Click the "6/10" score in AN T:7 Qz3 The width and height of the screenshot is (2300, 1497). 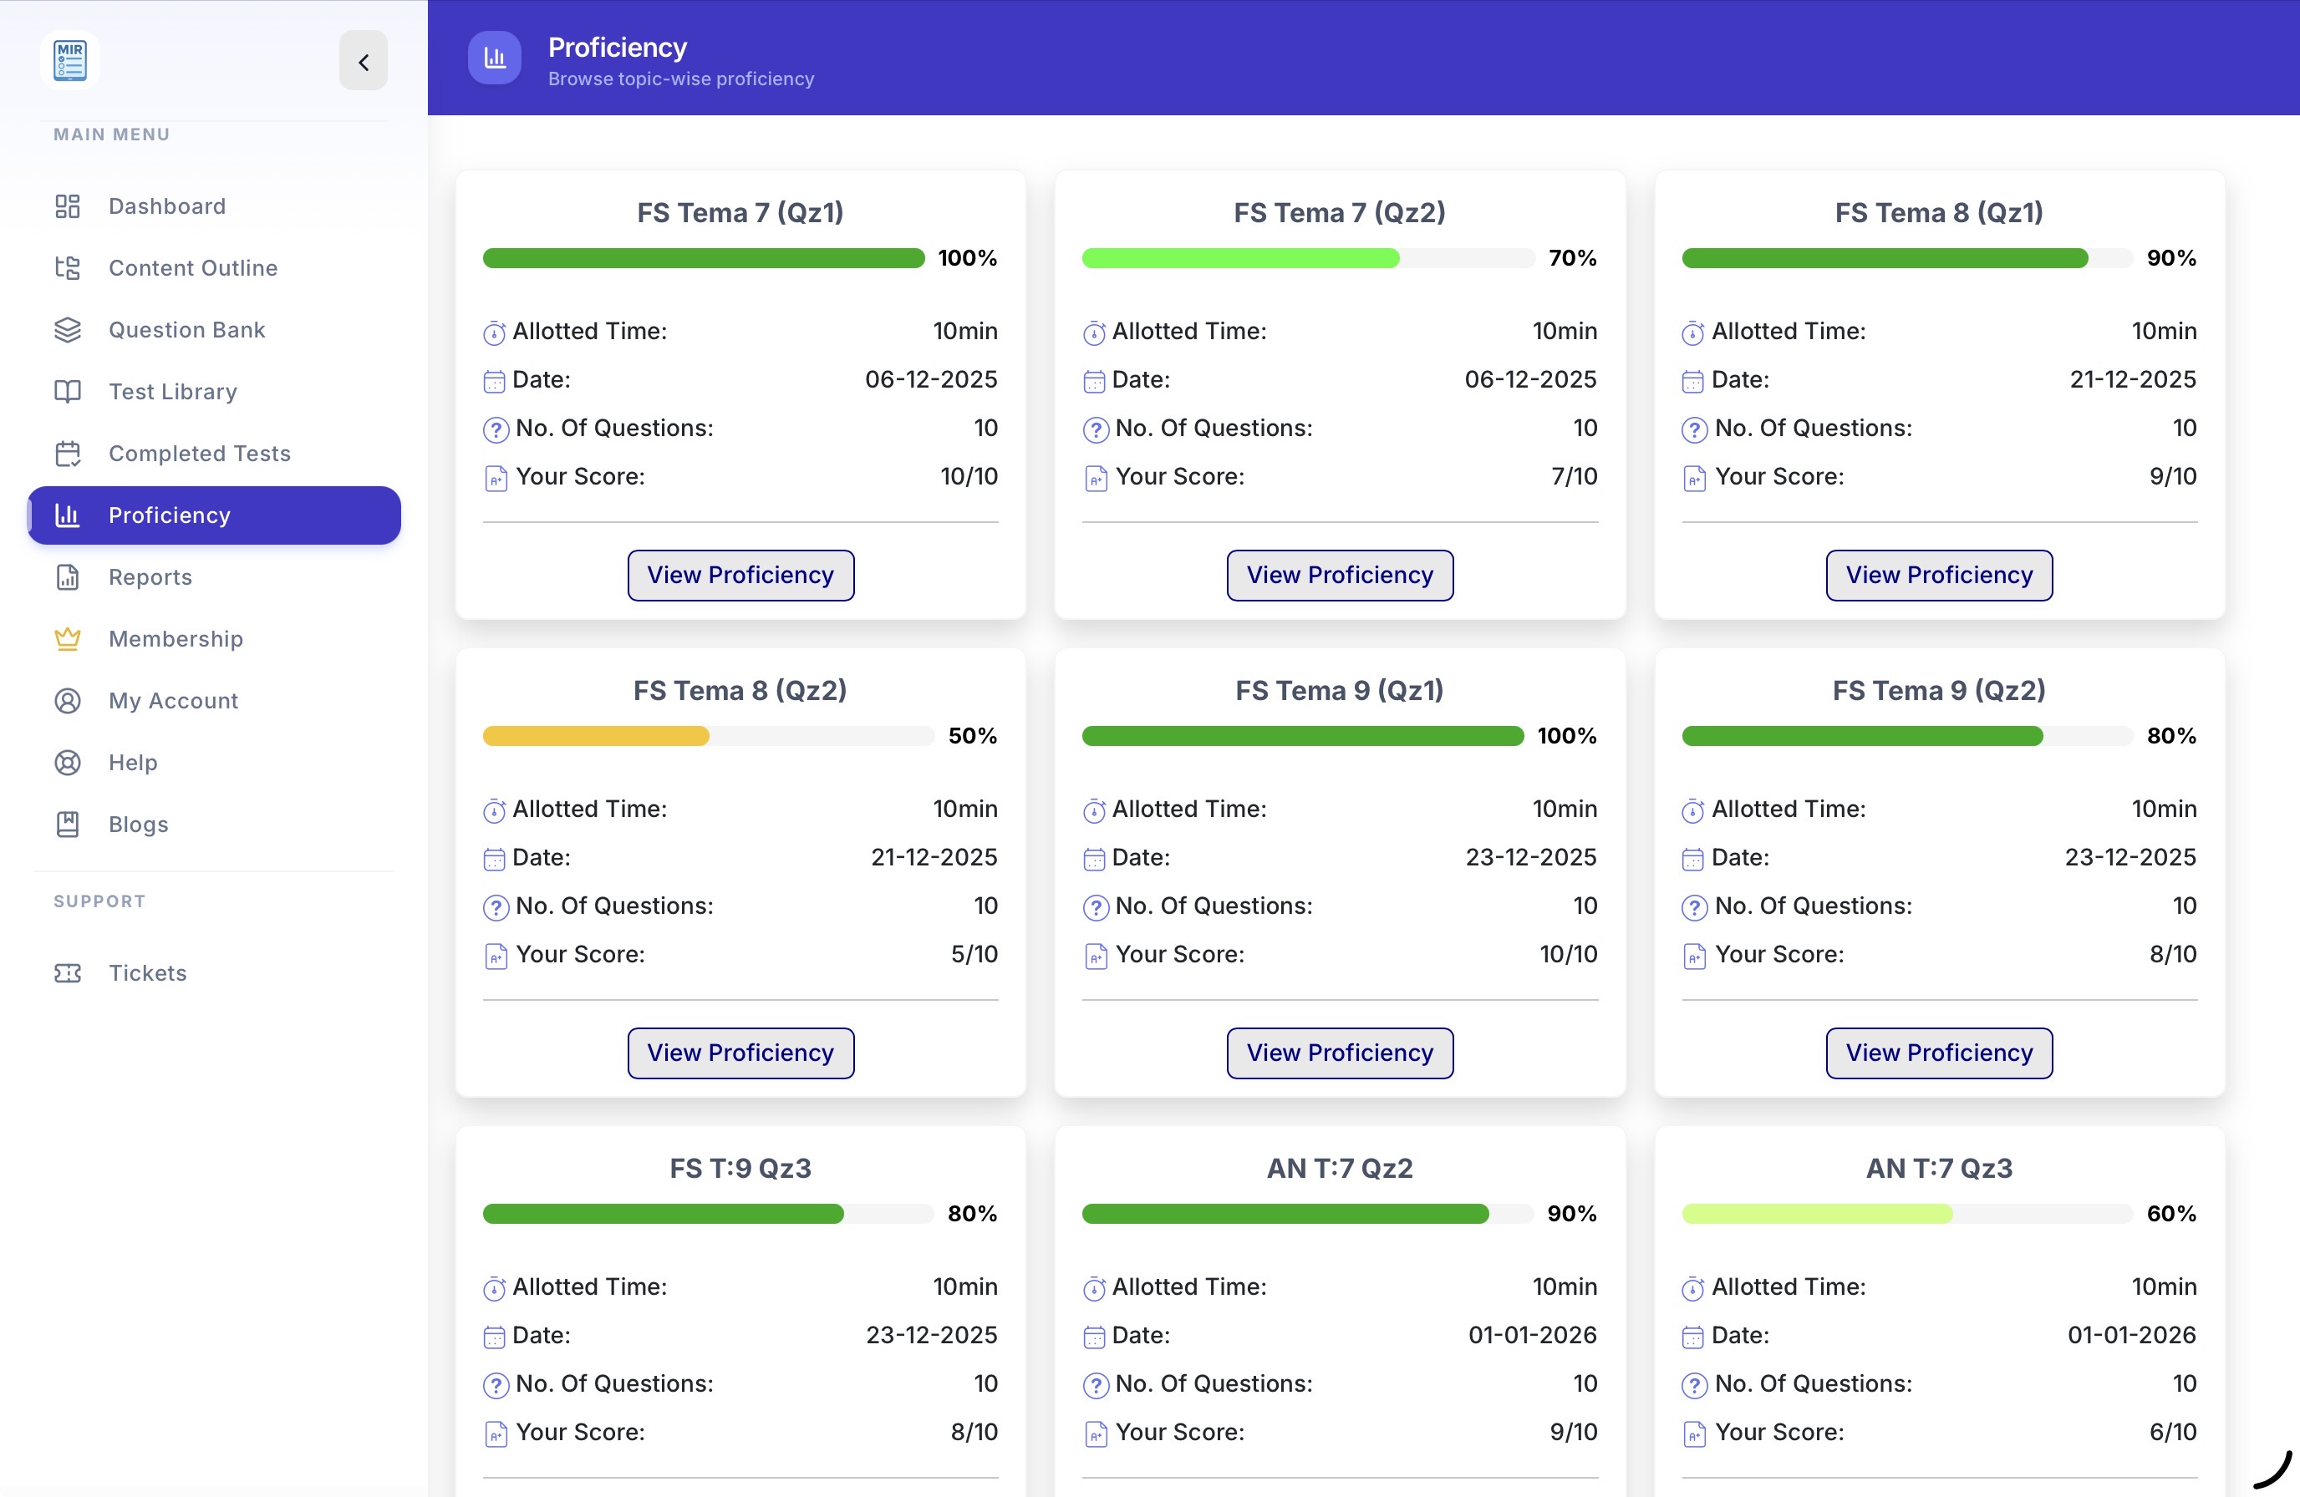[x=2172, y=1433]
